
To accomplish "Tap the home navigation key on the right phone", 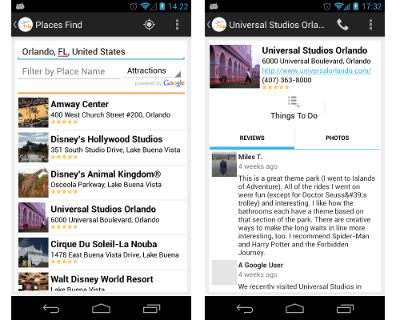I will point(294,308).
